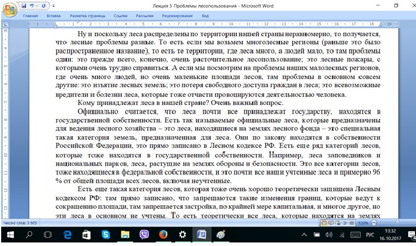Select the first-line indent ruler marker
This screenshot has height=246, width=416.
coord(78,22)
